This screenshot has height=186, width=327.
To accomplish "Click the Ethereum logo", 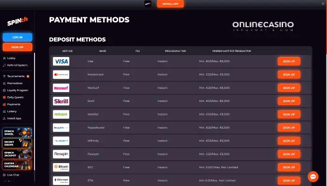I will click(61, 180).
